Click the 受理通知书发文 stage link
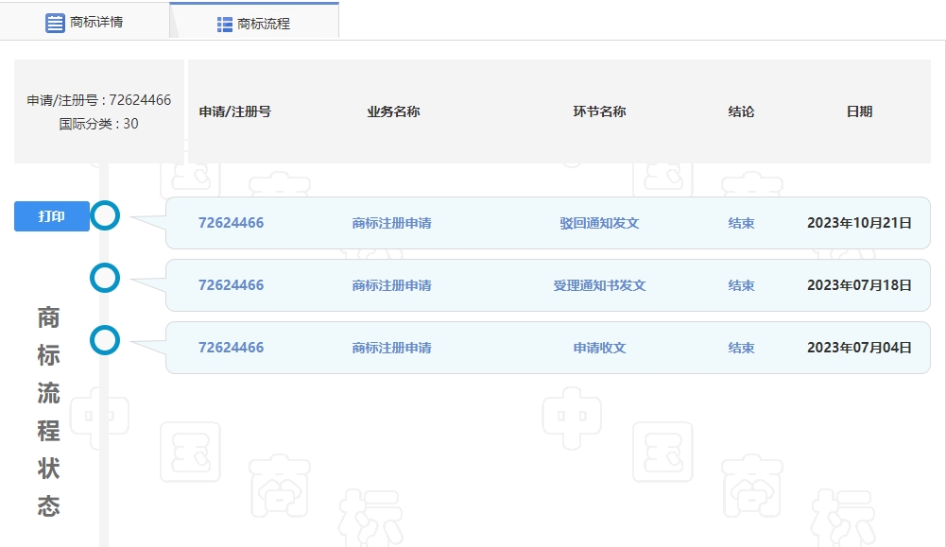 (x=599, y=285)
